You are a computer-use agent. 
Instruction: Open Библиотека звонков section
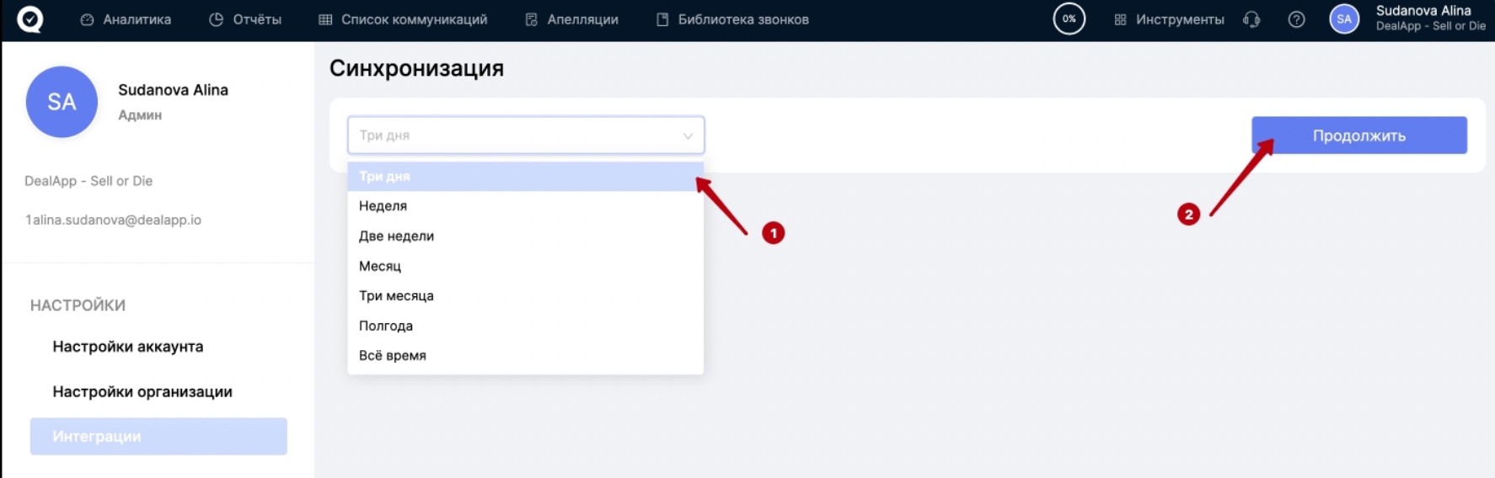(x=732, y=19)
